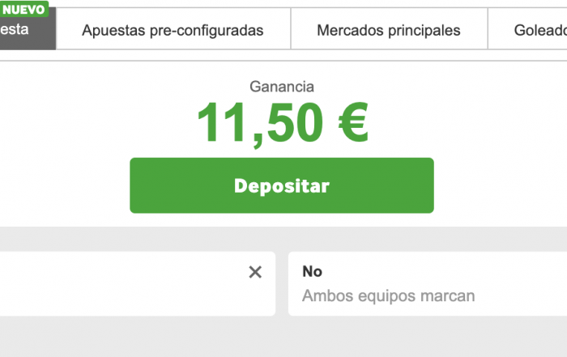Click the empty left bet card area
This screenshot has width=567, height=357.
coord(122,283)
